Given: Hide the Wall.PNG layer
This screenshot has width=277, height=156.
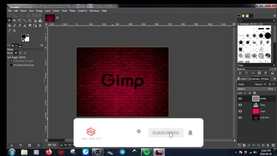Looking at the screenshot, I should (240, 117).
